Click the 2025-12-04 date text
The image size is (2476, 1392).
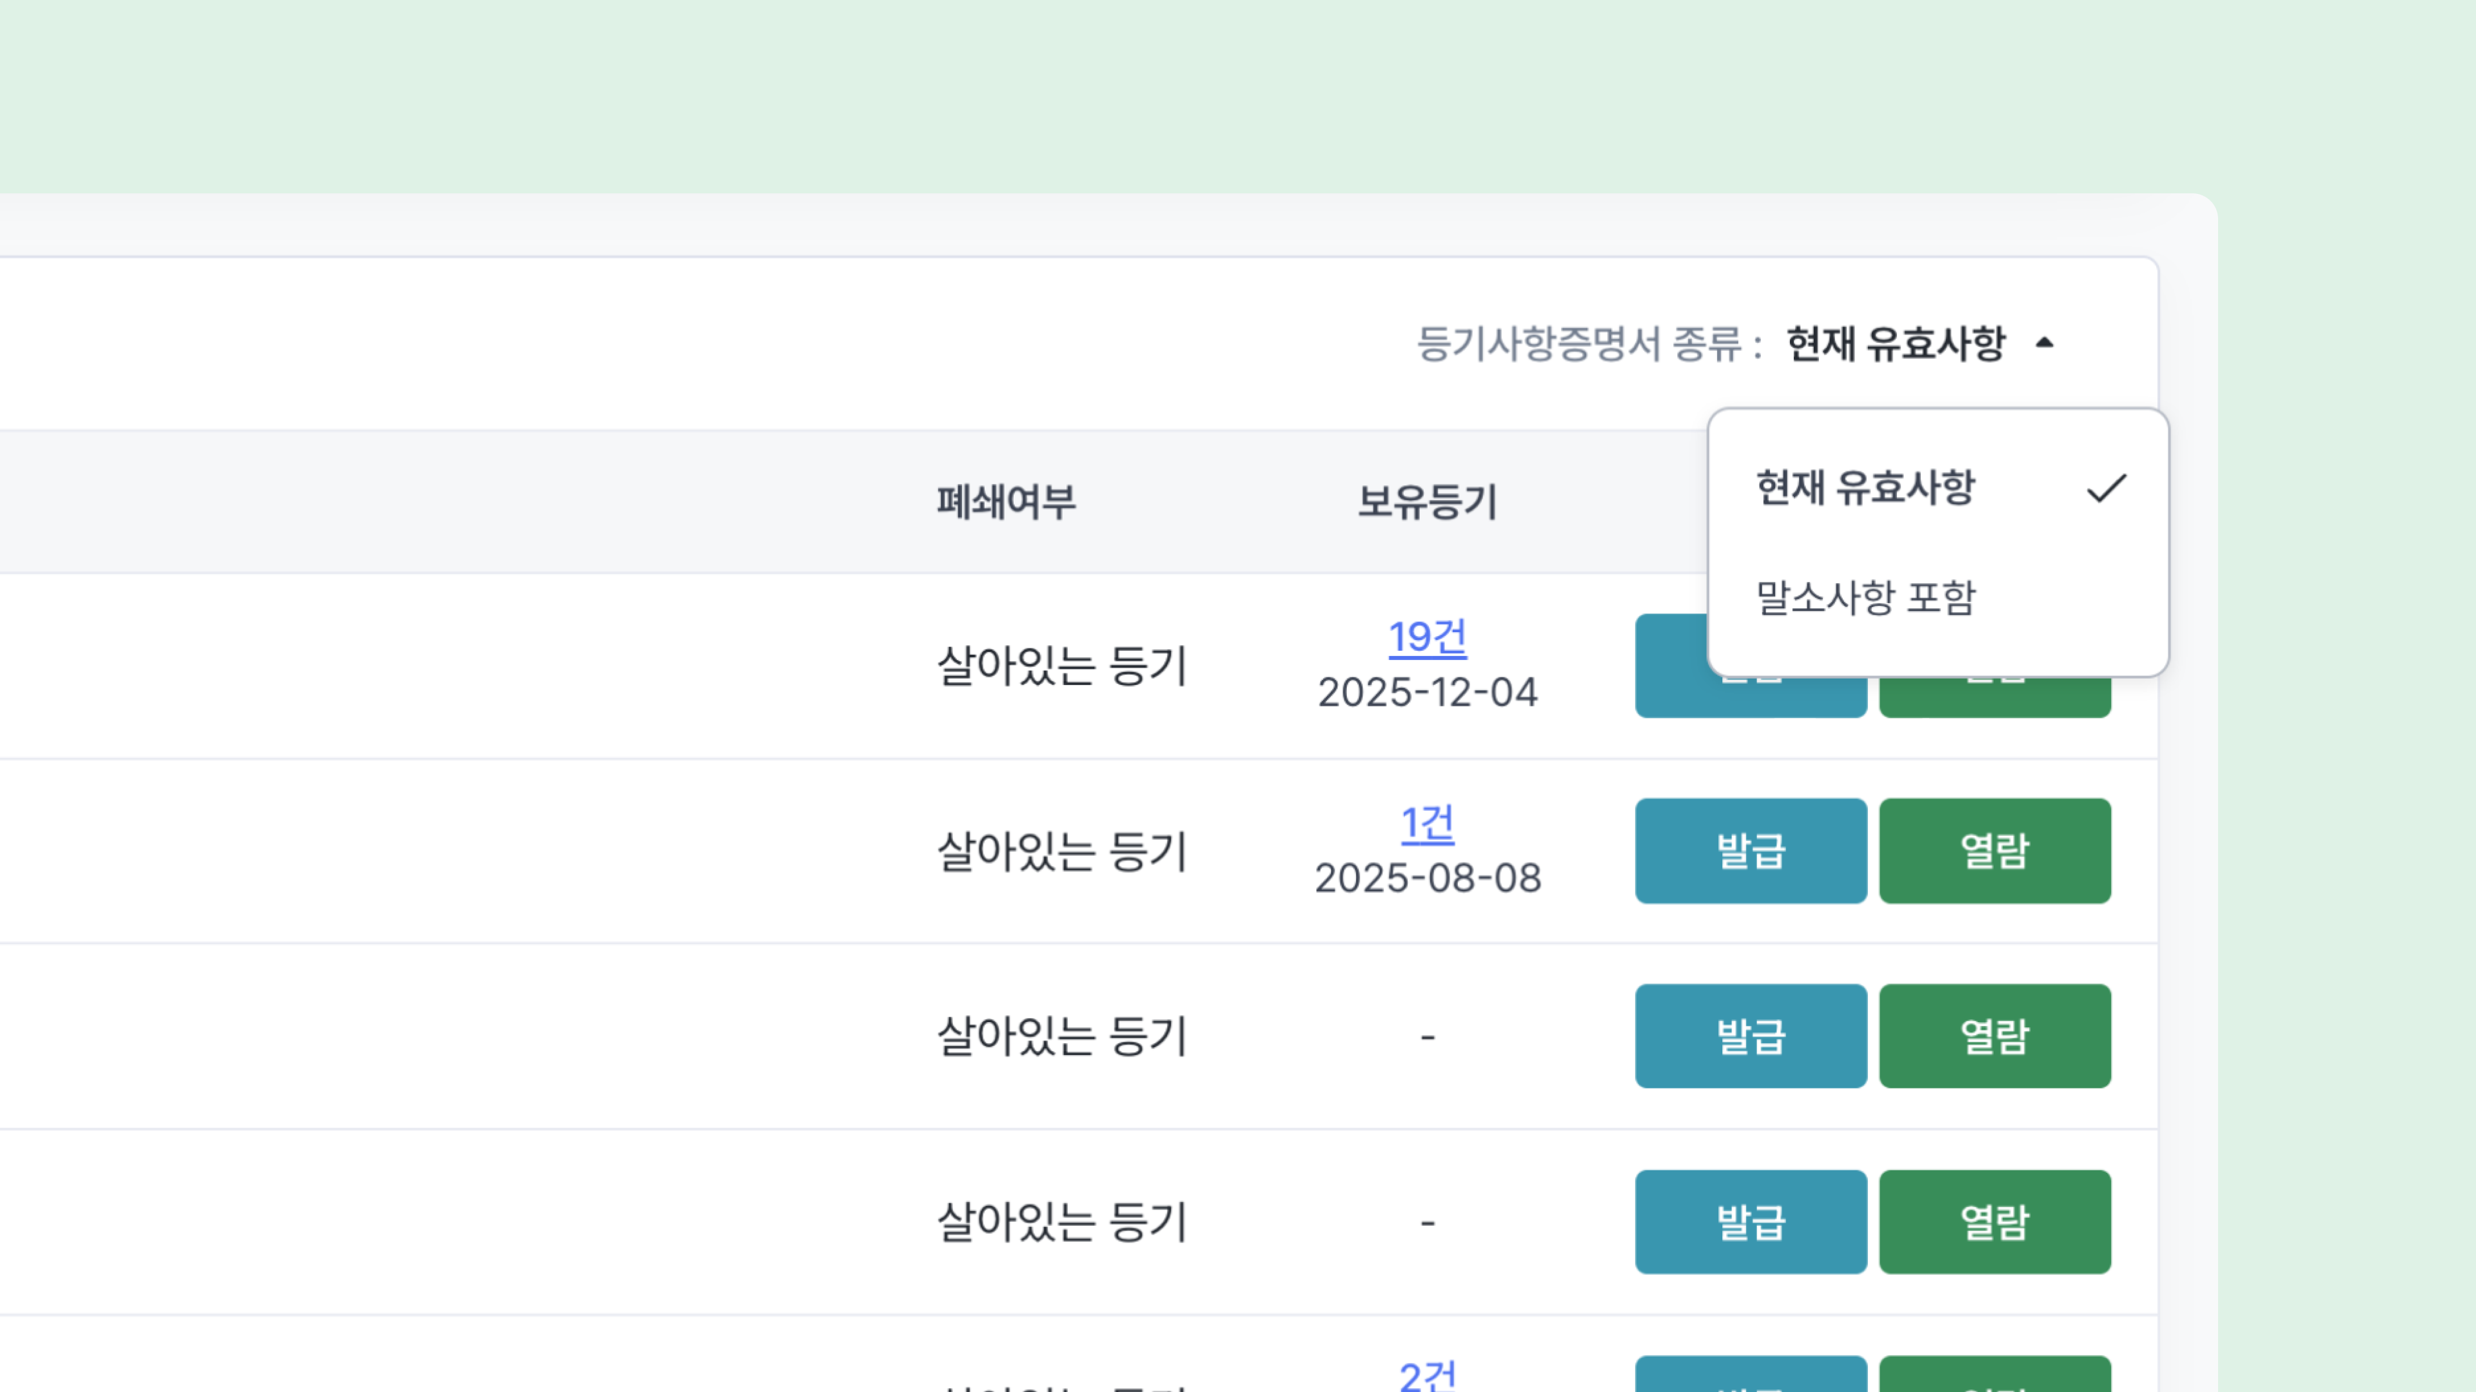1428,693
